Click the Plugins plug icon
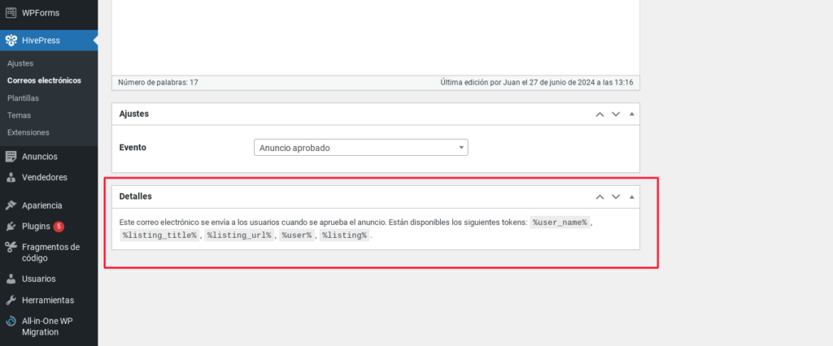833x346 pixels. click(11, 227)
